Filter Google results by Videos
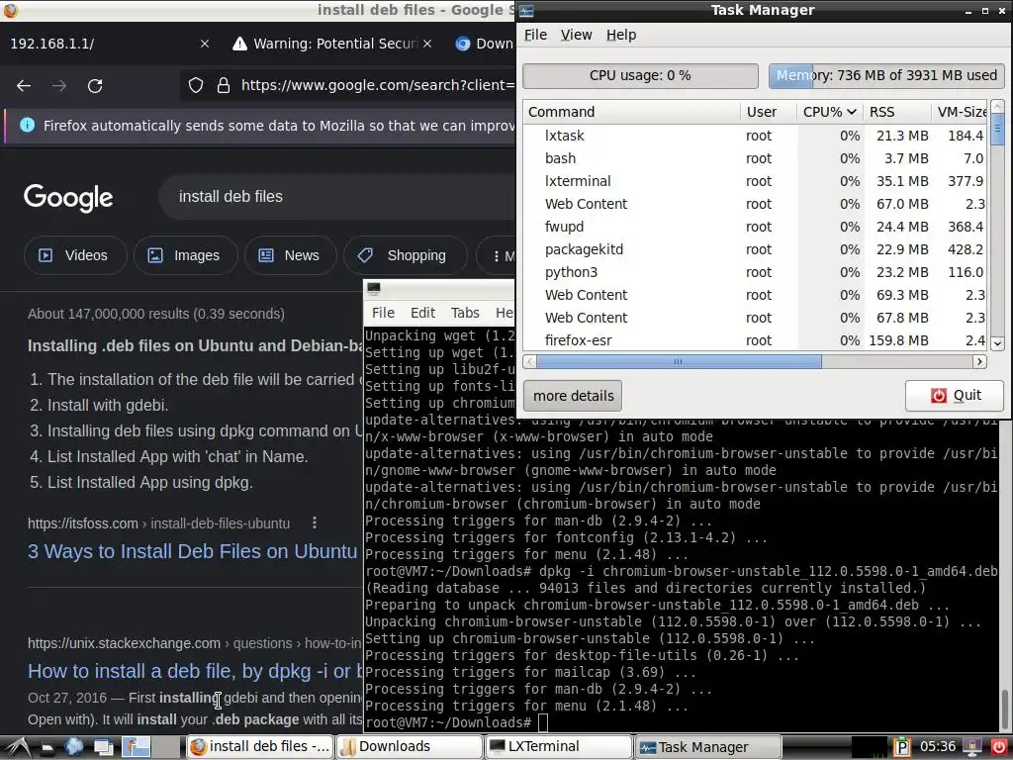Image resolution: width=1013 pixels, height=760 pixels. click(74, 255)
